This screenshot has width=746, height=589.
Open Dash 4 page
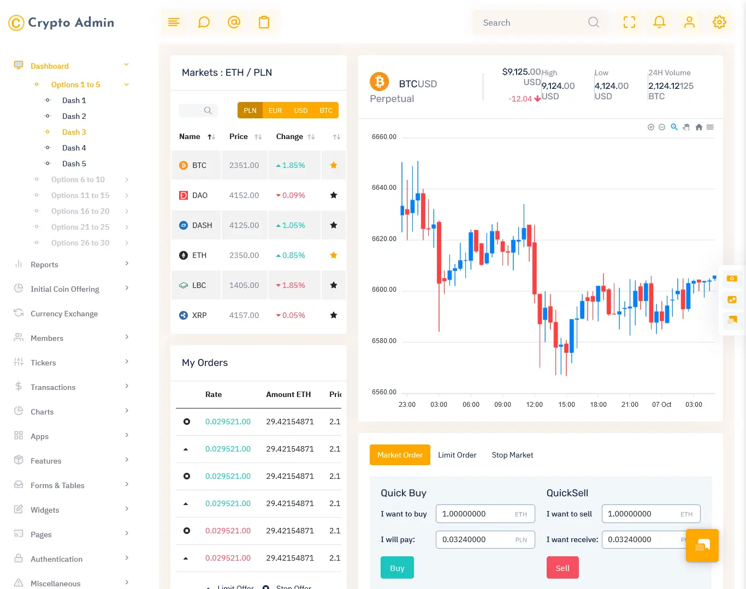pyautogui.click(x=74, y=148)
